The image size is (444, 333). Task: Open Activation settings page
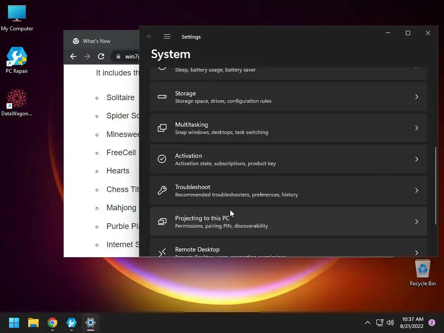pos(288,159)
